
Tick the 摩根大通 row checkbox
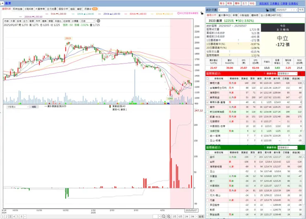coord(208,83)
